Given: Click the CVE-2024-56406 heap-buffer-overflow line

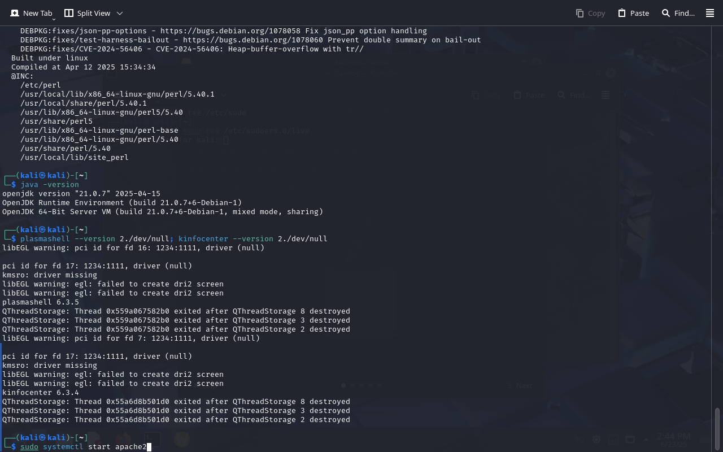Looking at the screenshot, I should [192, 49].
